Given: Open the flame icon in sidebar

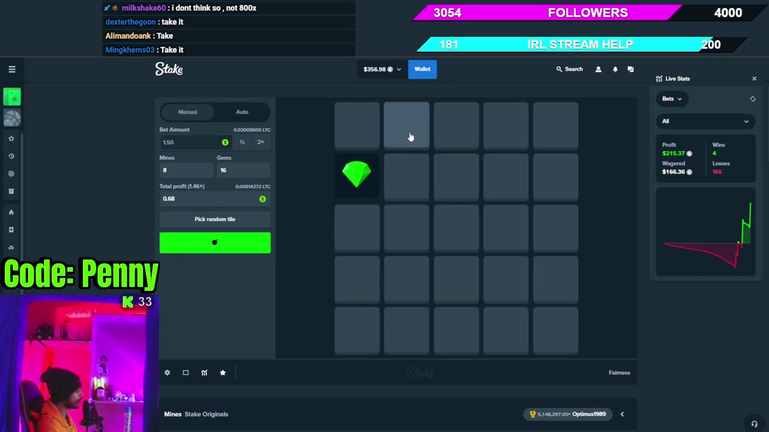Looking at the screenshot, I should tap(11, 212).
